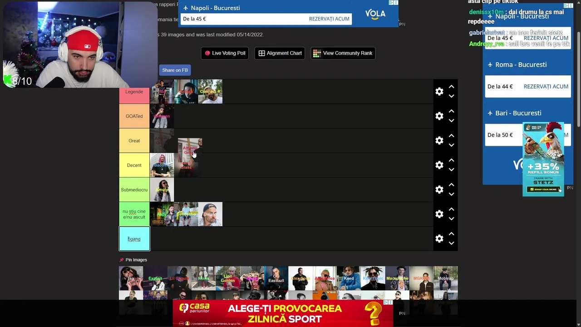
Task: Move Great tier down with arrow
Action: pos(451,145)
